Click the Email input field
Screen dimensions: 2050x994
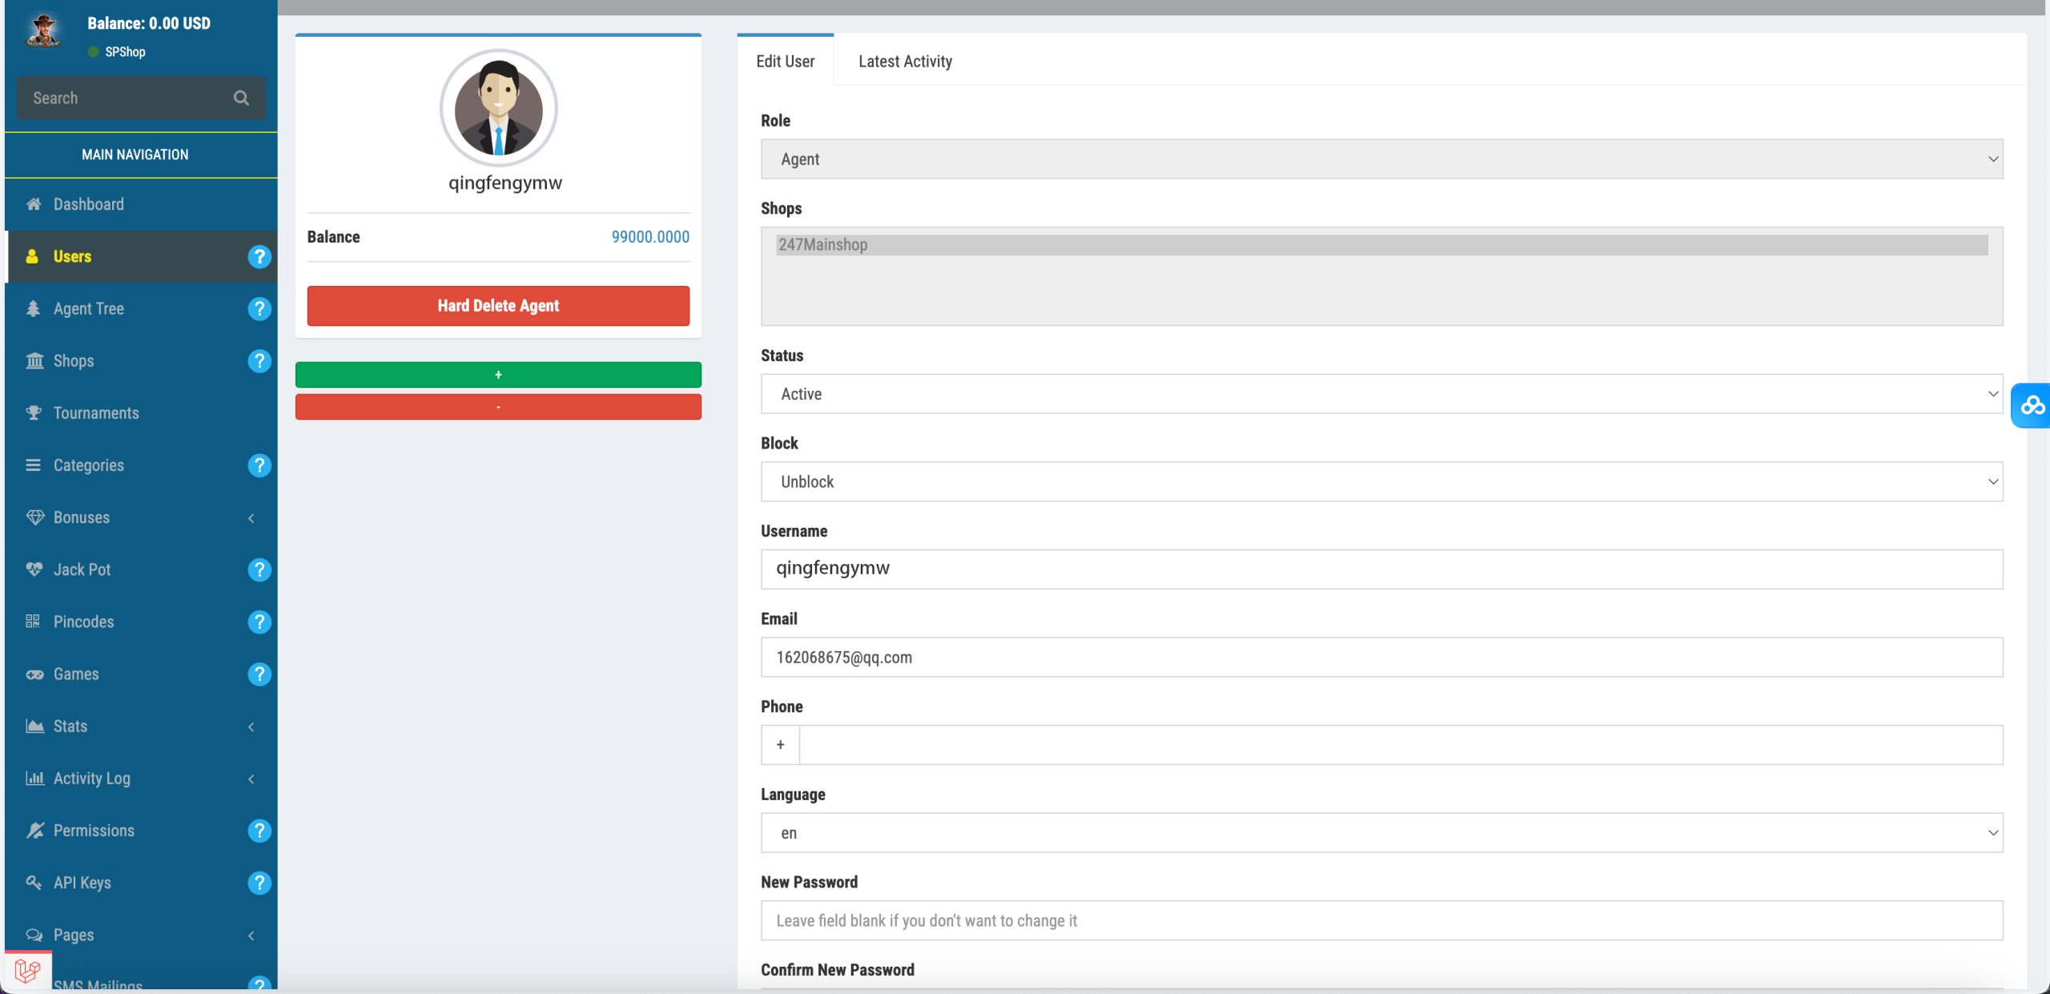(x=1381, y=658)
